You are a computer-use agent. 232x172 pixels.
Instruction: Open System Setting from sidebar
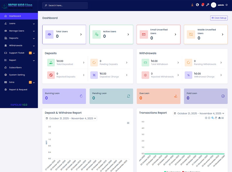point(17,75)
